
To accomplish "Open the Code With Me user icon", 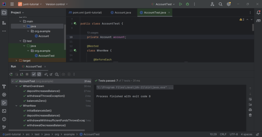I will click(212, 4).
